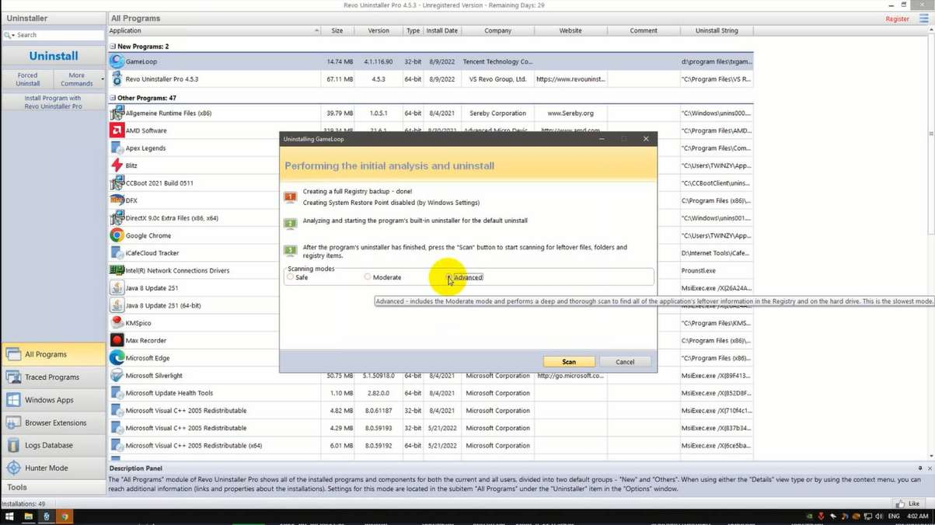Click the Cancel button in dialog

[625, 362]
